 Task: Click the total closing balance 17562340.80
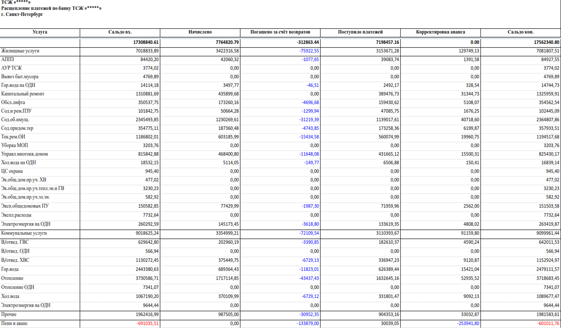click(x=546, y=43)
